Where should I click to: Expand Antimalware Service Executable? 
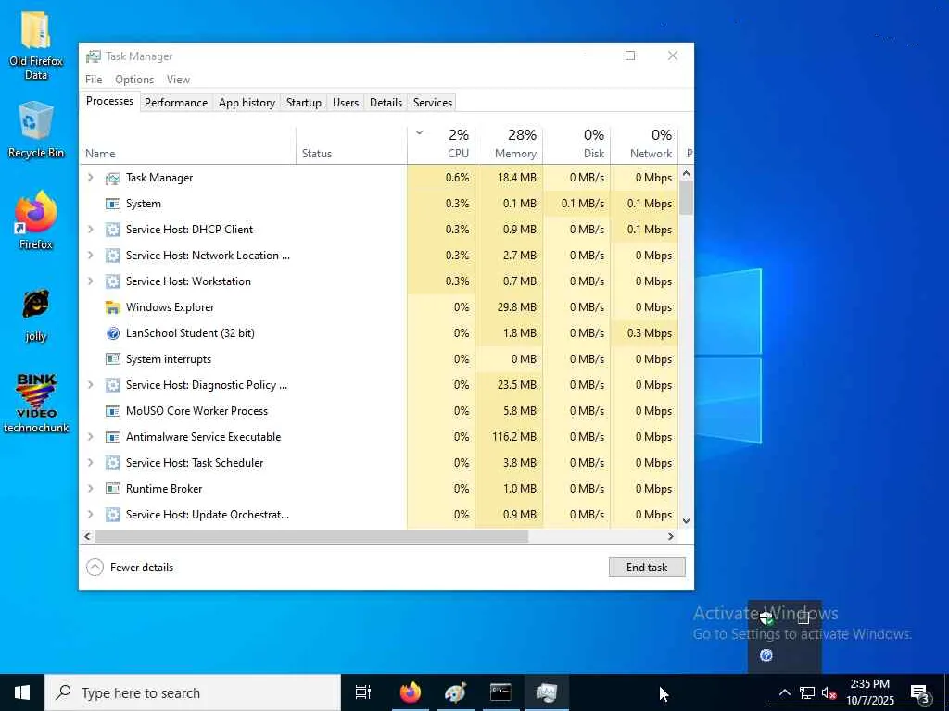[x=90, y=437]
